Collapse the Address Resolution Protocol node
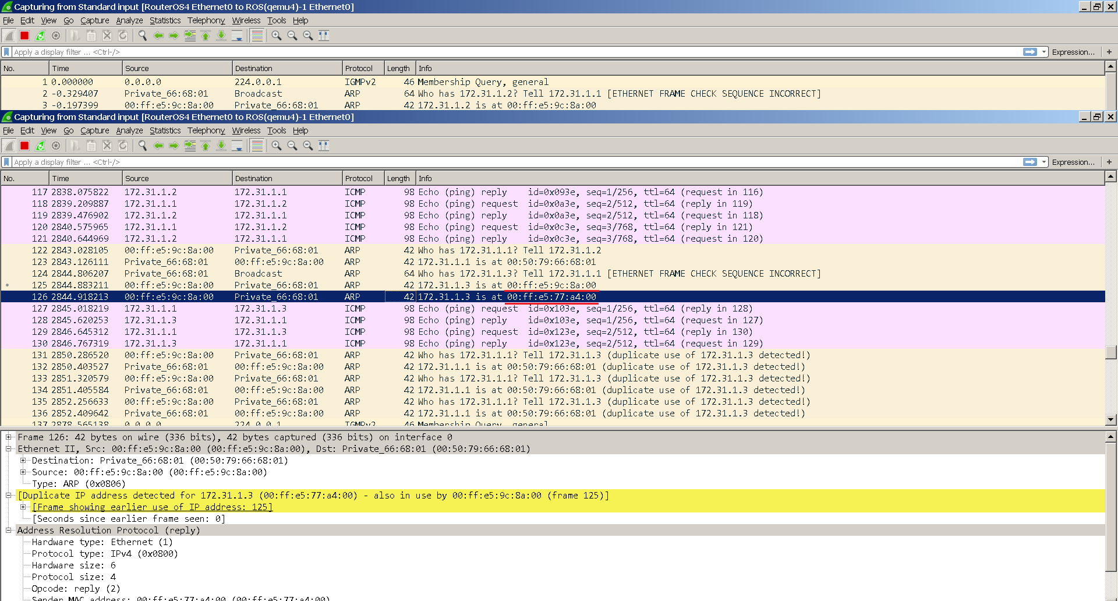This screenshot has width=1118, height=601. pos(9,530)
